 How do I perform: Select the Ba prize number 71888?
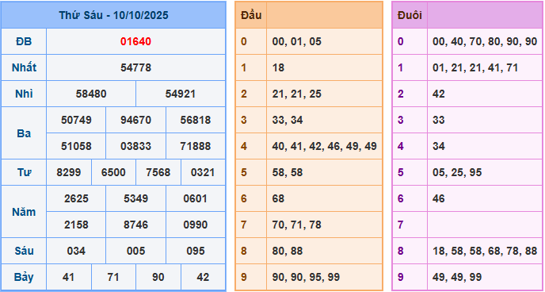(x=196, y=146)
